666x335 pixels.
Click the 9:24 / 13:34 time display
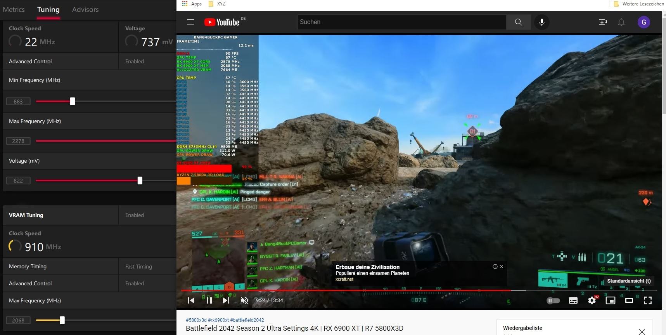coord(269,300)
